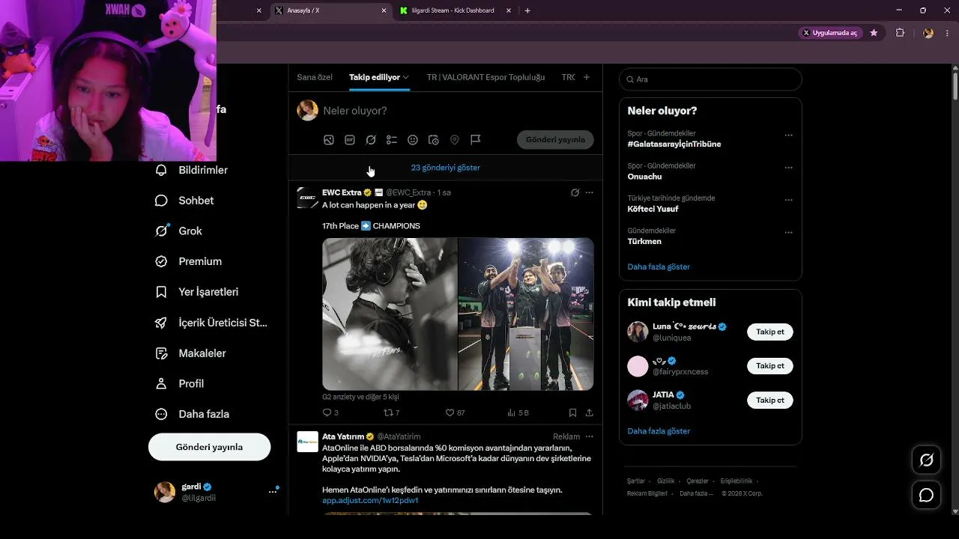Expand Daha fazla in the sidebar
Viewport: 959px width, 539px height.
click(193, 414)
